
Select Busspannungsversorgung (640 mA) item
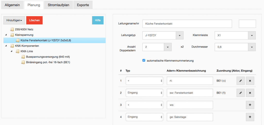pos(48,57)
